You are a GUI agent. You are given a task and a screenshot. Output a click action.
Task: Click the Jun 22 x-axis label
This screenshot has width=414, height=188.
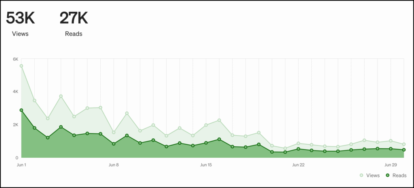(x=298, y=165)
